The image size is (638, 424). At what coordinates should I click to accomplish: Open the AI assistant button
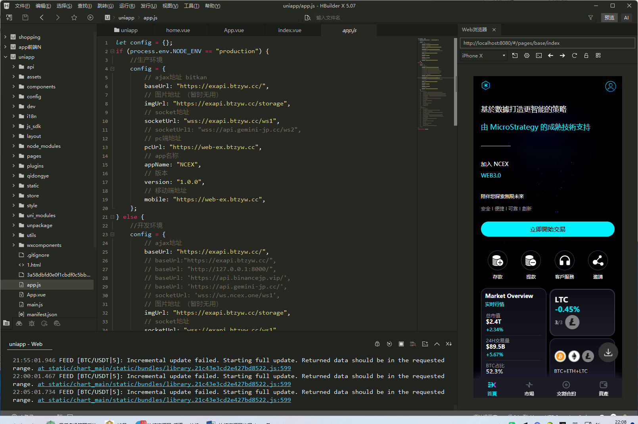(x=627, y=17)
